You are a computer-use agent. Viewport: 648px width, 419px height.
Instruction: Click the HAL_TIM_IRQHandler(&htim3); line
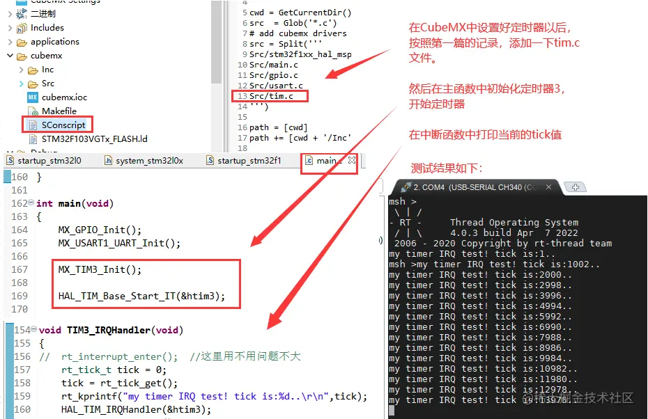136,409
